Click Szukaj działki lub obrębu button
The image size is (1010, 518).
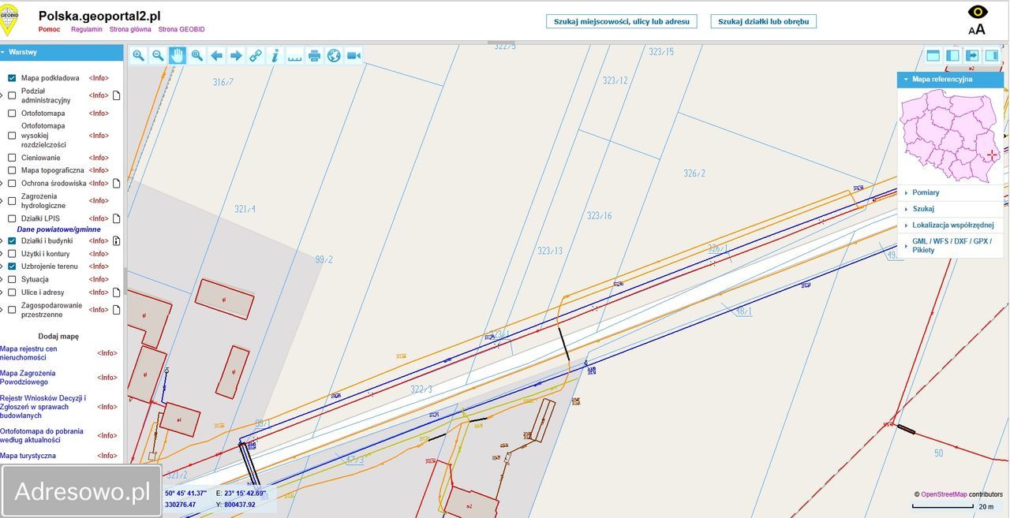pyautogui.click(x=763, y=21)
